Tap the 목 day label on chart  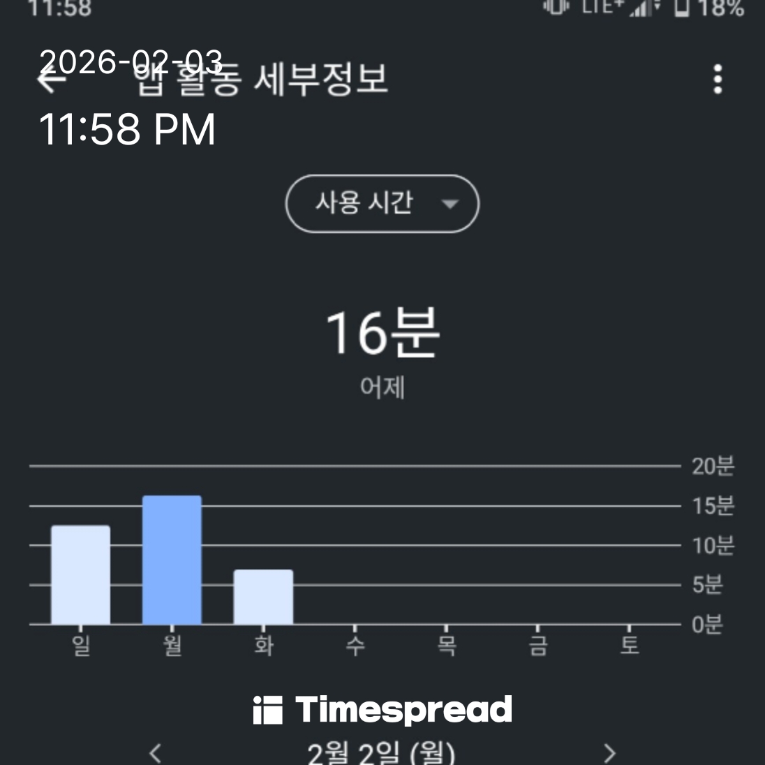tap(447, 644)
